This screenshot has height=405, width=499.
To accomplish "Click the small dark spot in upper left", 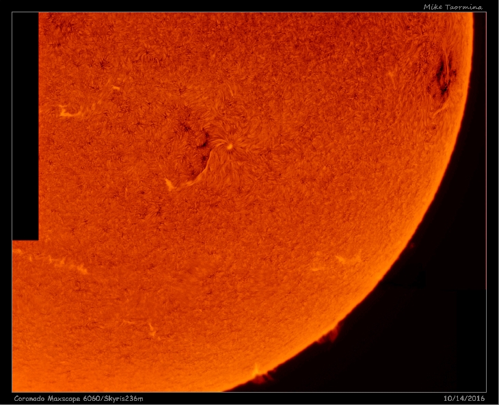I will (x=104, y=66).
